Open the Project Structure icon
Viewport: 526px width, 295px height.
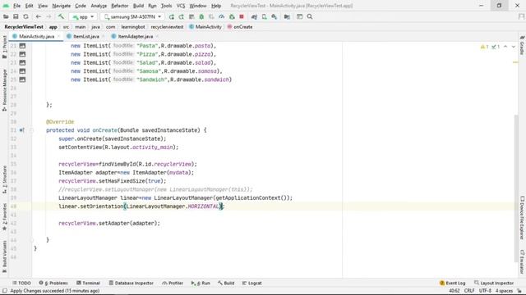[287, 16]
